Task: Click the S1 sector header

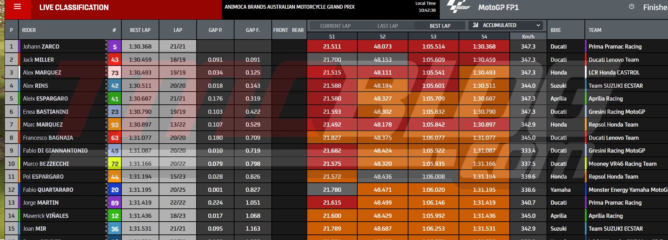Action: coord(332,36)
